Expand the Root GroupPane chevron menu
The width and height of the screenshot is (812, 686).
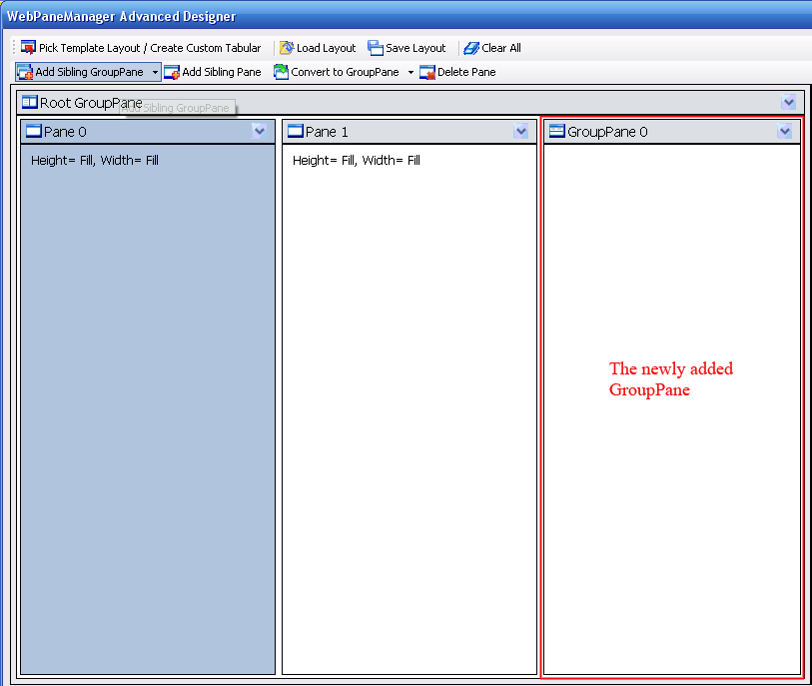click(789, 103)
